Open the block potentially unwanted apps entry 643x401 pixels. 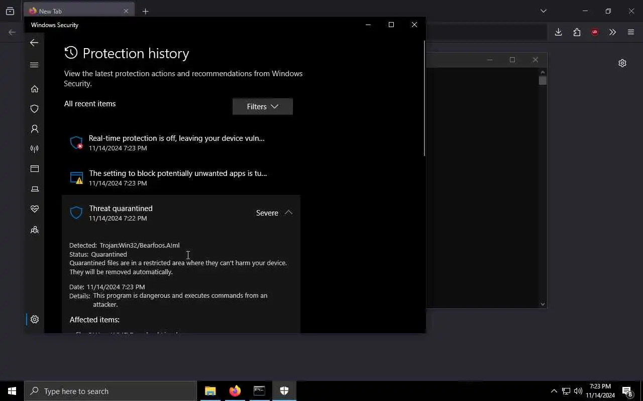(181, 178)
